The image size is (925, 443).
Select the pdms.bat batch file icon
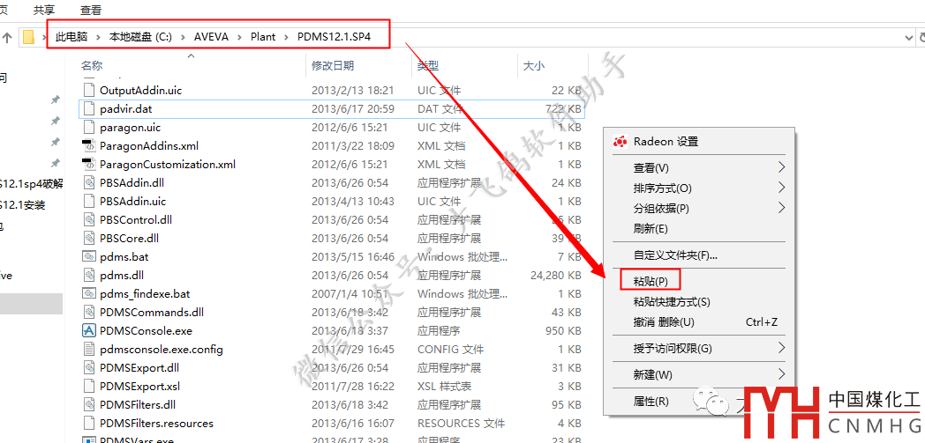pyautogui.click(x=88, y=257)
